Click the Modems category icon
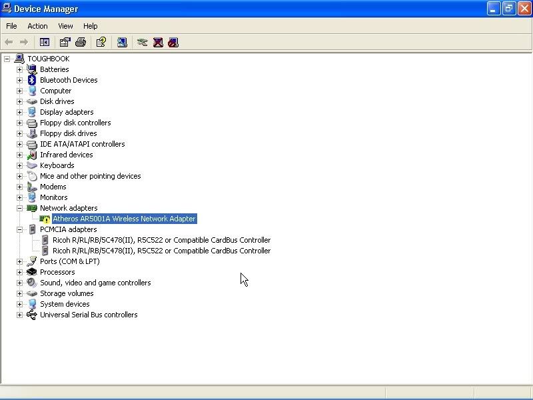The width and height of the screenshot is (533, 400). click(32, 187)
